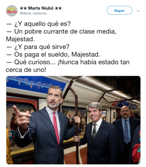Click the text '¡Nunca había estado tan'

click(93, 62)
